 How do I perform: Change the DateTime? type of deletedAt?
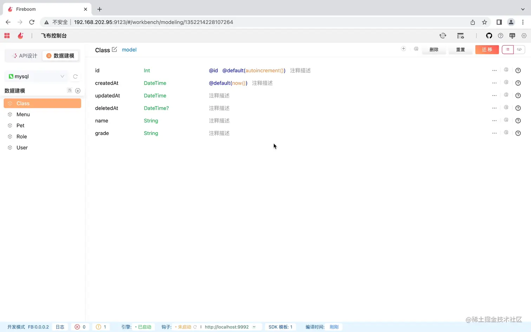[156, 108]
